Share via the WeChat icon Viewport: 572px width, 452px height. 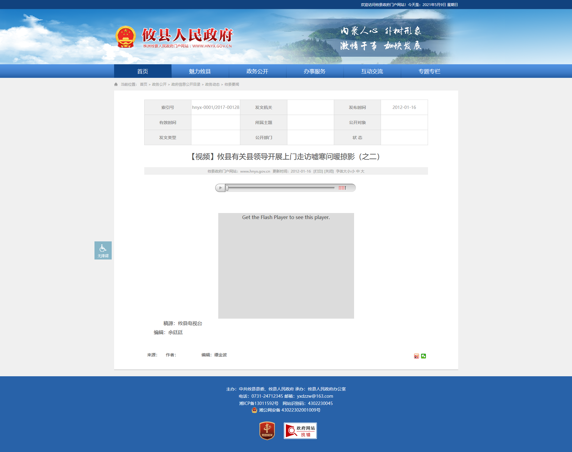(423, 356)
